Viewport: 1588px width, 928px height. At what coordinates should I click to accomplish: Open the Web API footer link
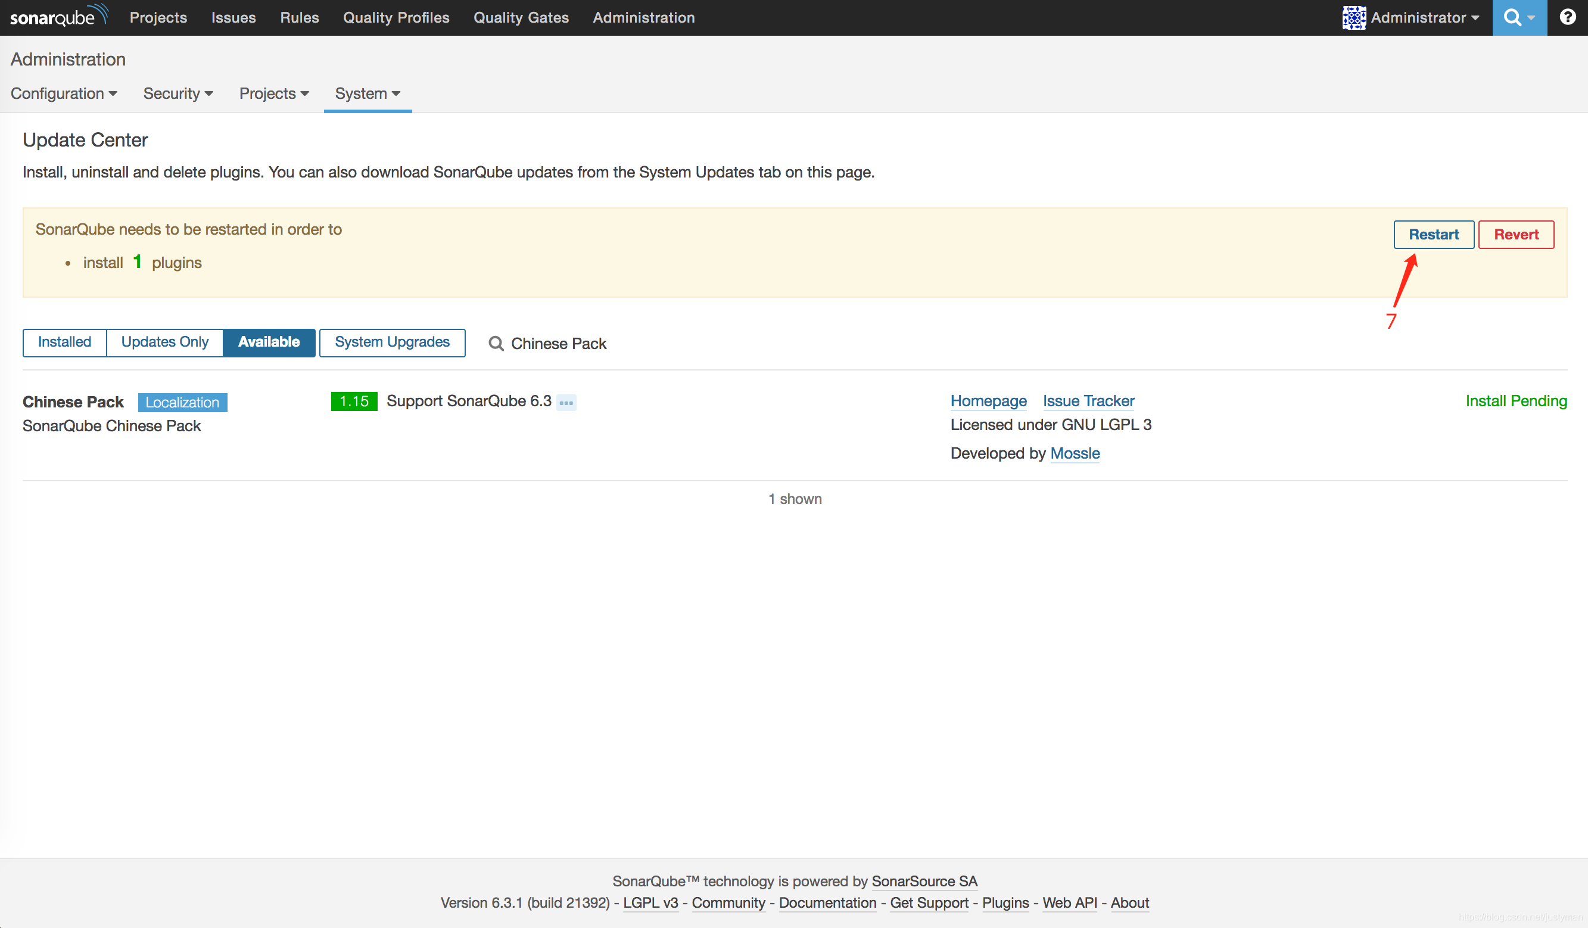point(1069,902)
